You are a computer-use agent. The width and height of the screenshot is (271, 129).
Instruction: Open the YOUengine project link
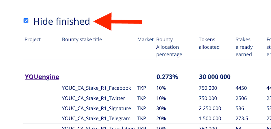pos(42,77)
